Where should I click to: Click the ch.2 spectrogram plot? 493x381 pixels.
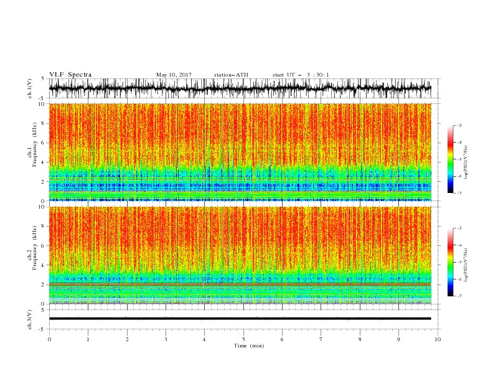(x=240, y=255)
